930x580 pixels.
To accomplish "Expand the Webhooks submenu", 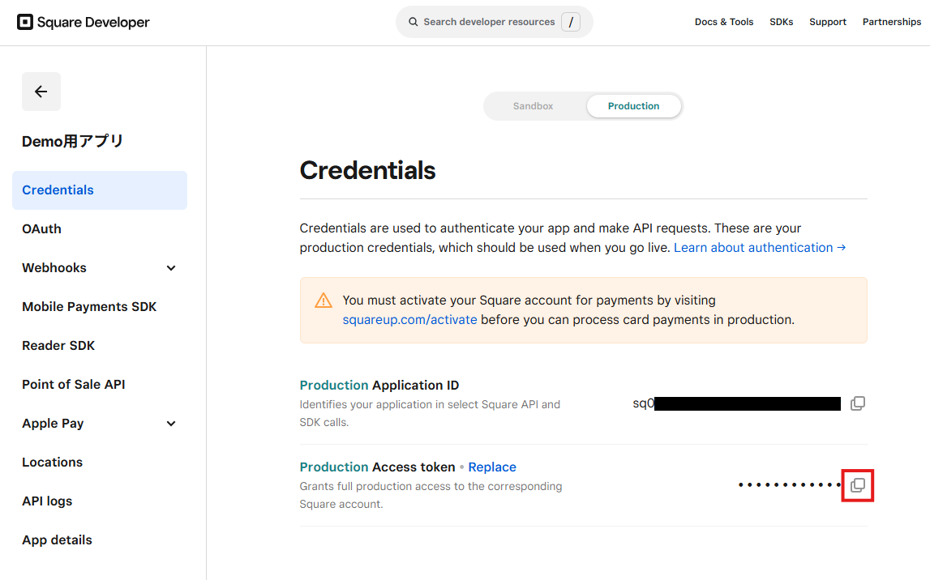I will [x=171, y=268].
